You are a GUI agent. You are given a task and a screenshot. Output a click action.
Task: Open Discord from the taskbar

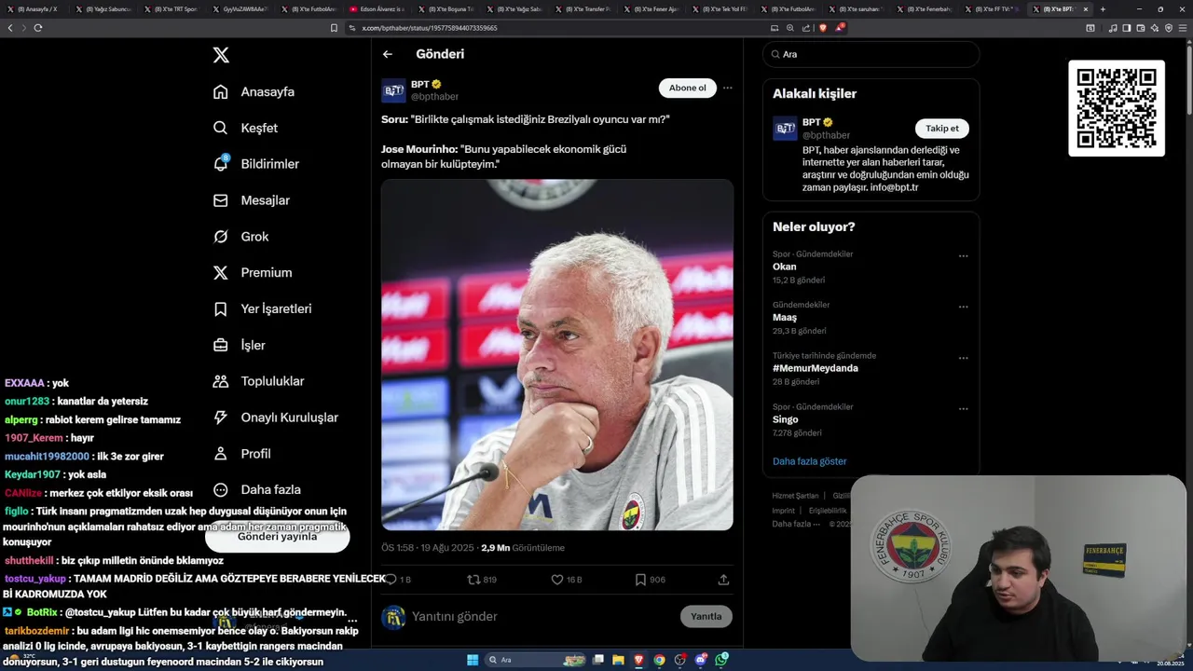[701, 660]
